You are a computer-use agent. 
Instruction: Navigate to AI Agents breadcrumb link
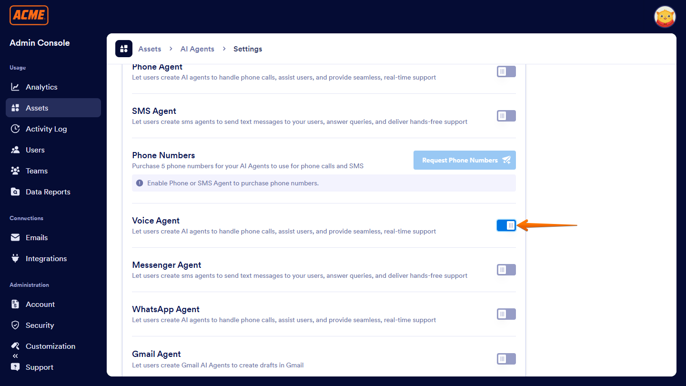pos(197,49)
